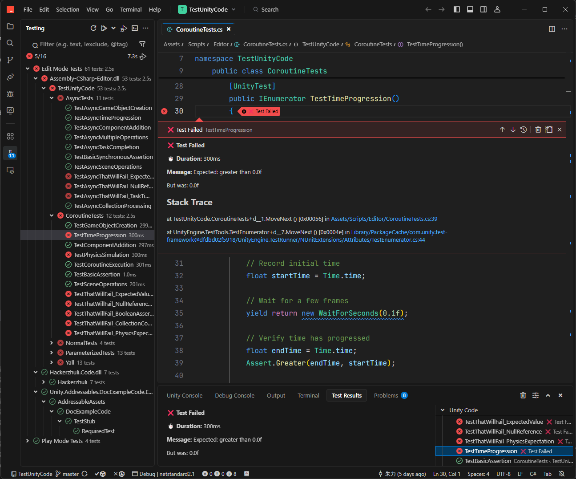Collapse Assembly-CSharp-Editor.dll node
This screenshot has height=479, width=576.
click(x=36, y=78)
